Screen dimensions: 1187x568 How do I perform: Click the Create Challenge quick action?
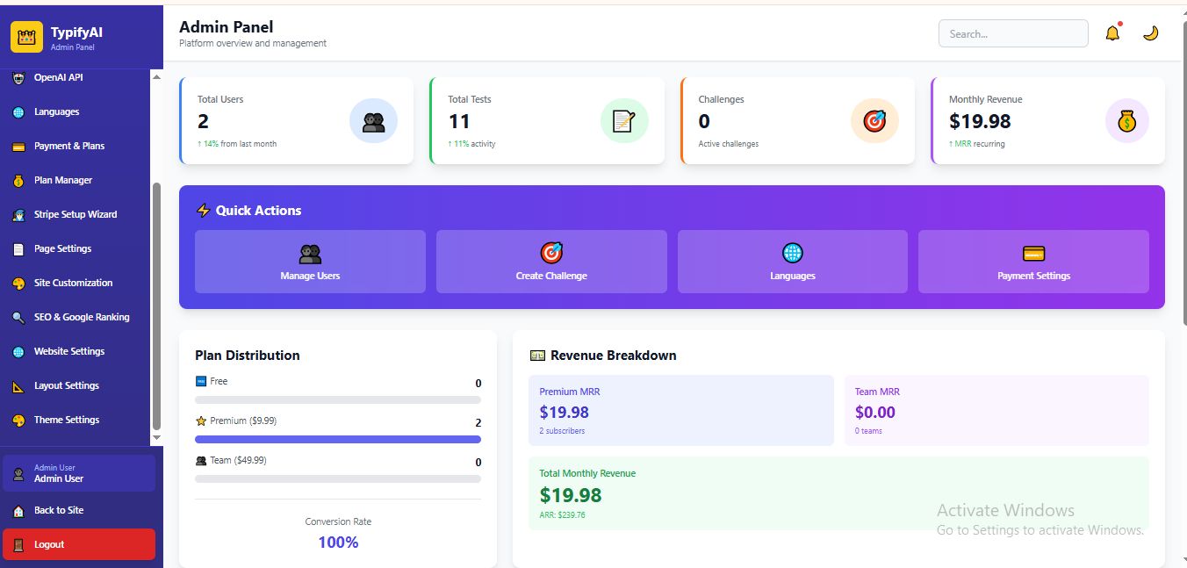pos(551,262)
